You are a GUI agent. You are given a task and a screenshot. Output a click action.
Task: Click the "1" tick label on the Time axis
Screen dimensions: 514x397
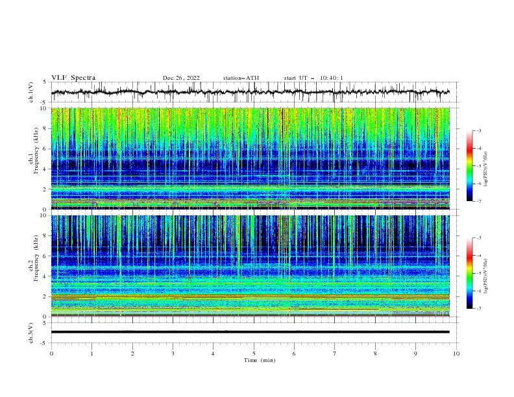pos(92,354)
